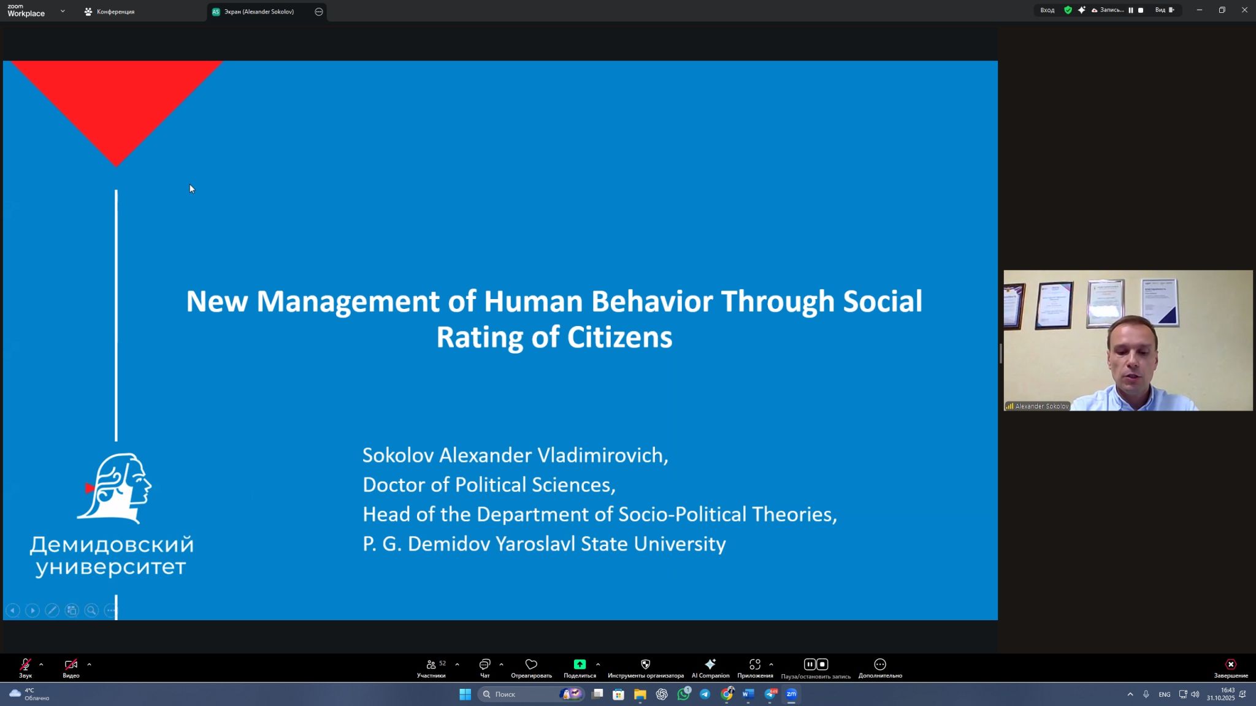Open the Приложения apps icon
This screenshot has width=1256, height=706.
755,665
